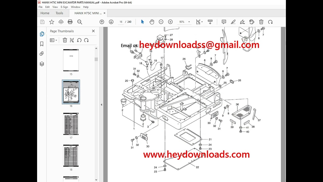Expand the thumbnails options menu dropdown
The image size is (323, 182).
(53, 40)
